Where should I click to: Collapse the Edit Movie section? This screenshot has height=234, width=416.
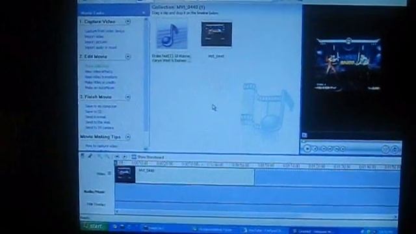128,57
